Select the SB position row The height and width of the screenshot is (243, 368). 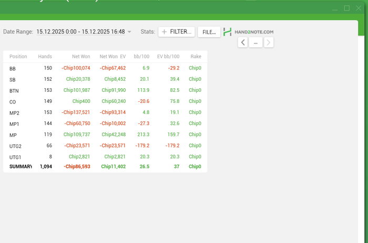105,79
